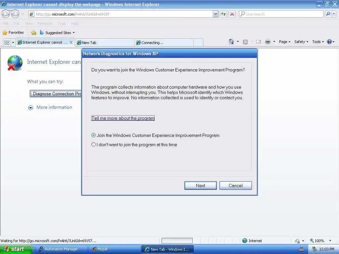Open the recent pages dropdown arrow

pos(22,14)
